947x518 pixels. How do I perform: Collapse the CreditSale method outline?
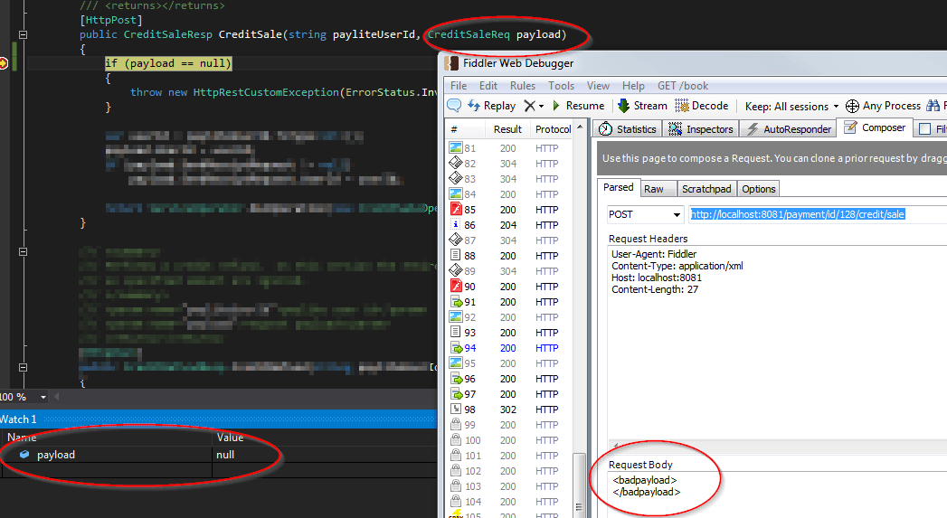(23, 34)
